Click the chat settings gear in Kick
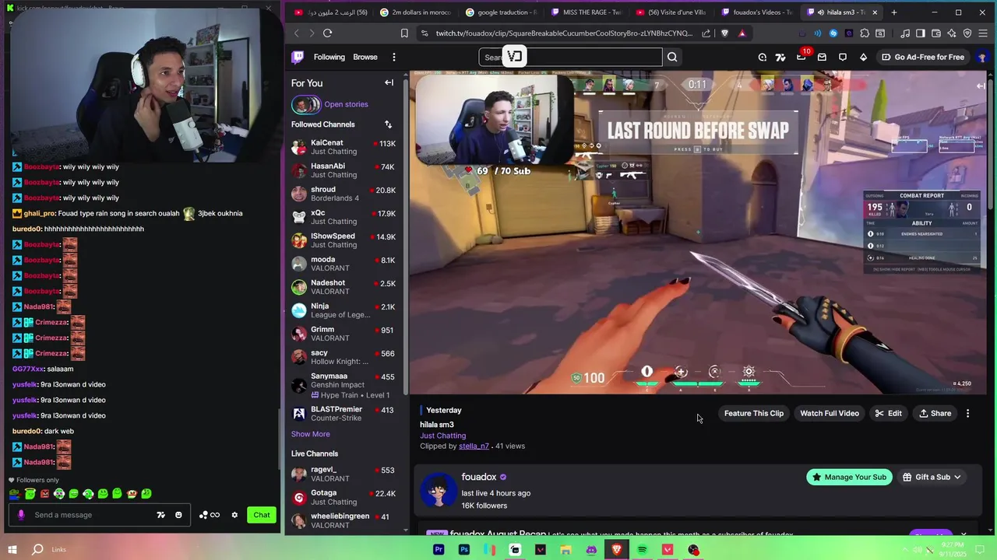997x560 pixels. coord(234,515)
